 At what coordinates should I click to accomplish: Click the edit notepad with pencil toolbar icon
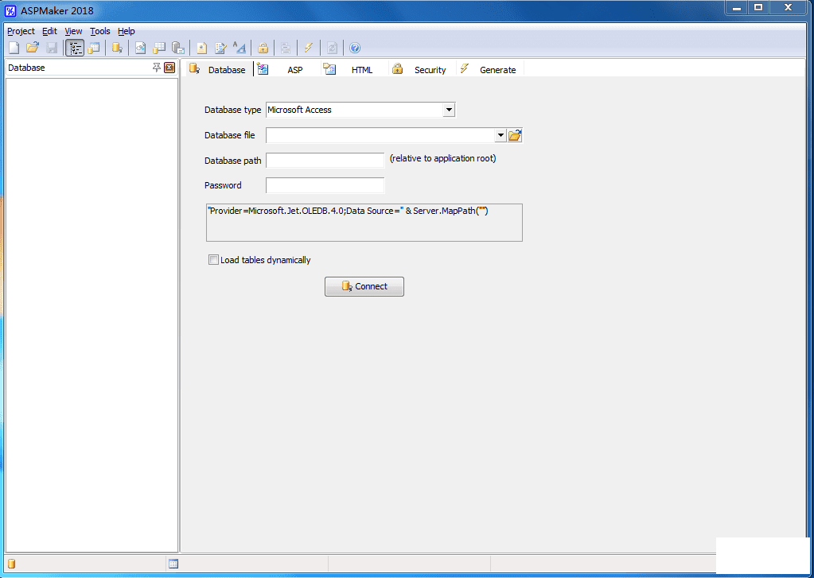click(220, 48)
